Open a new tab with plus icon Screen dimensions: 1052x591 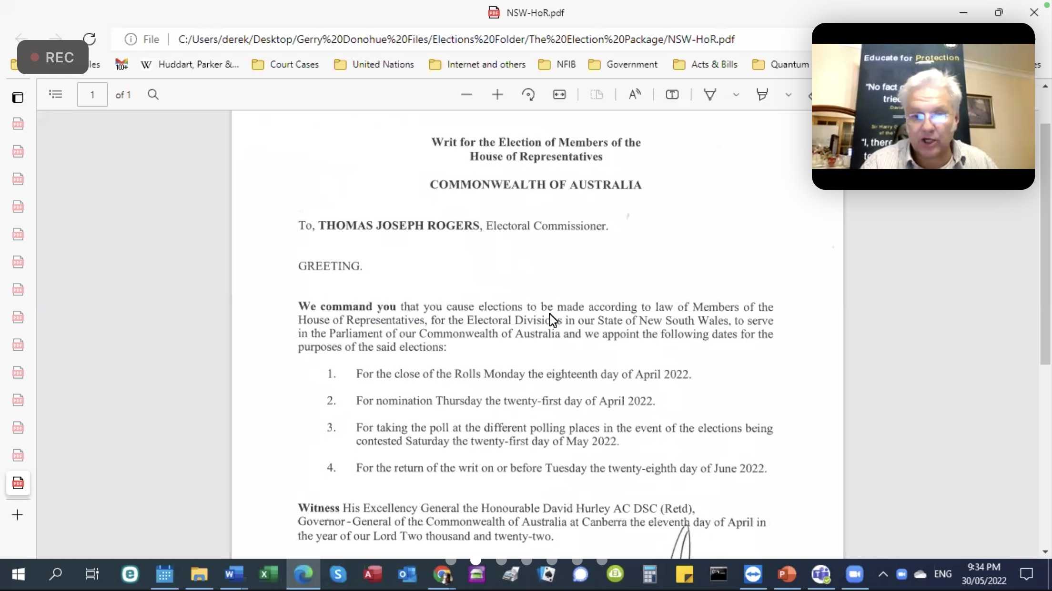(x=17, y=515)
